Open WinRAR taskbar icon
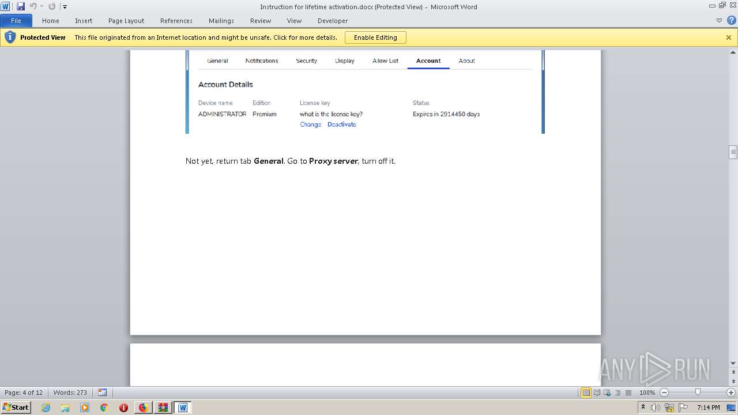738x415 pixels. pos(163,408)
